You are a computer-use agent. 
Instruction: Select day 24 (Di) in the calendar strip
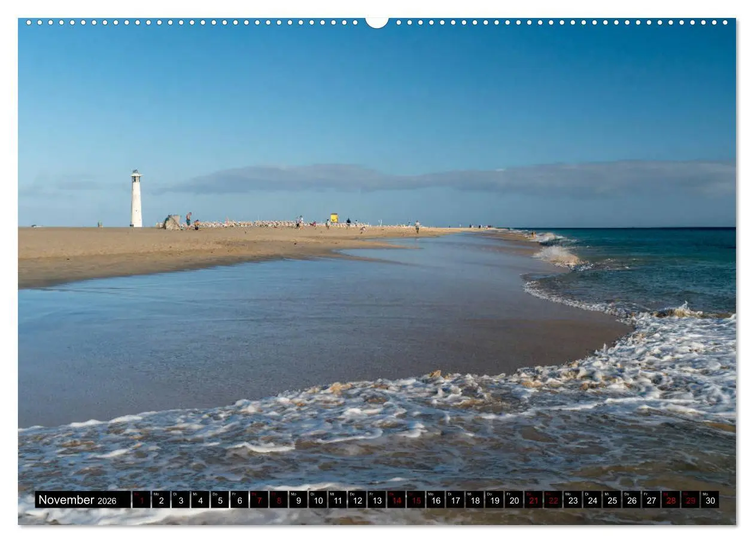(x=592, y=500)
